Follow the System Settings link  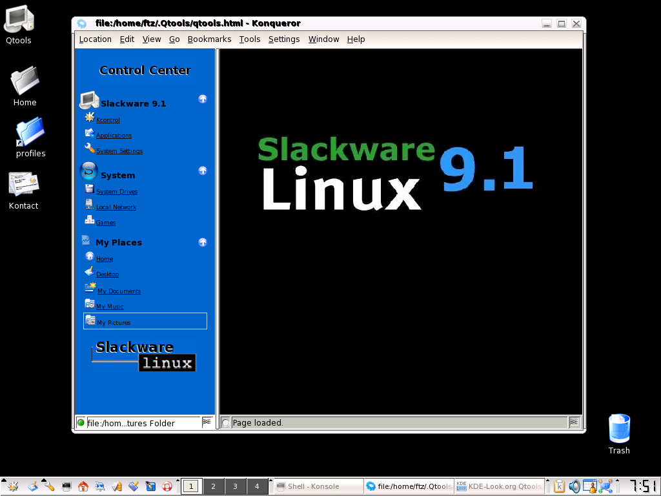(119, 151)
